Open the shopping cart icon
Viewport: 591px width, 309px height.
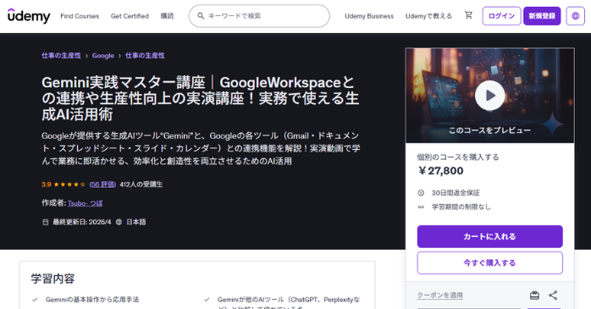[x=468, y=15]
